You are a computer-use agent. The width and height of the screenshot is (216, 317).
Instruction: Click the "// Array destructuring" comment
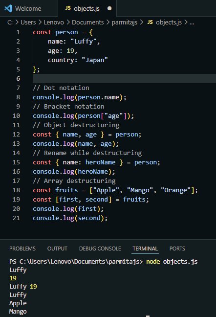tap(74, 181)
